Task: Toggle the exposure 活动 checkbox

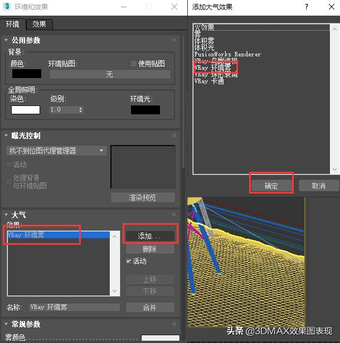Action: 9,165
